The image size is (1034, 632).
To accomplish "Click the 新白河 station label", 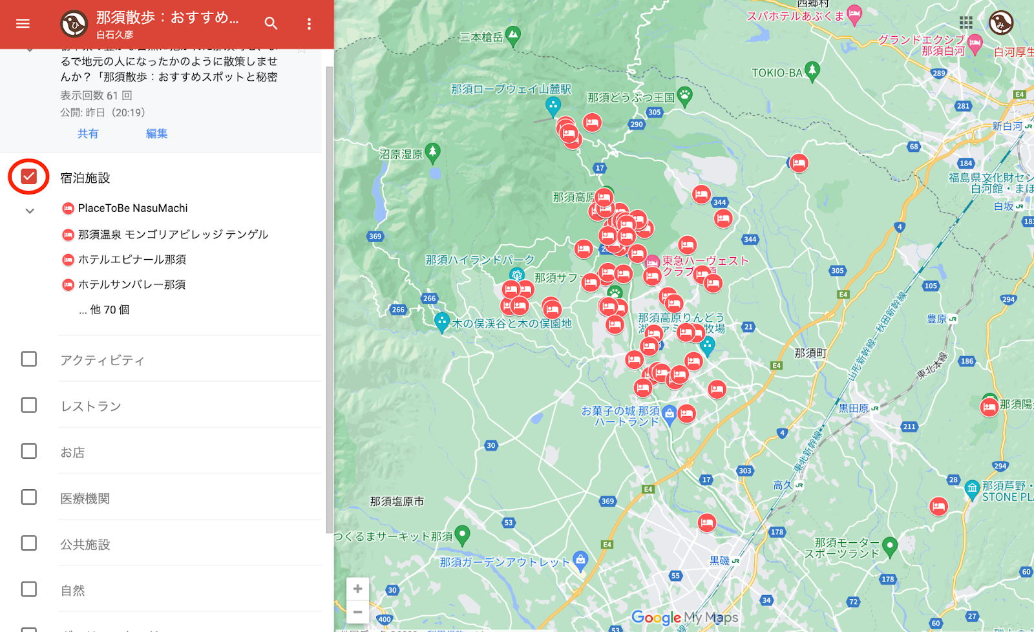I will (x=1007, y=126).
